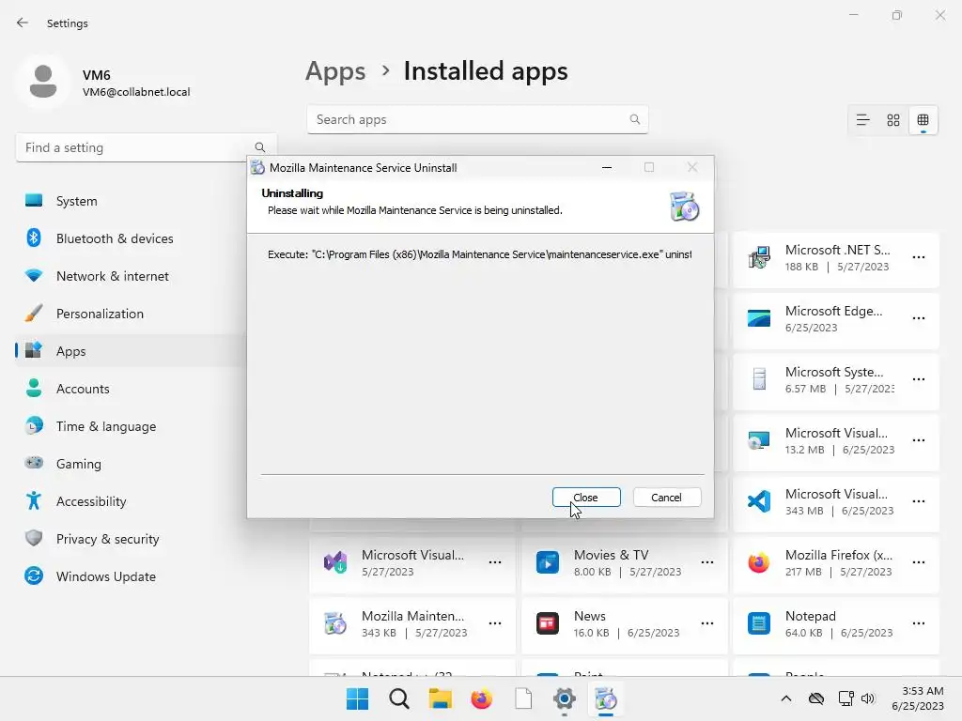Click the Windows Update icon in sidebar
Viewport: 962px width, 721px height.
[34, 575]
